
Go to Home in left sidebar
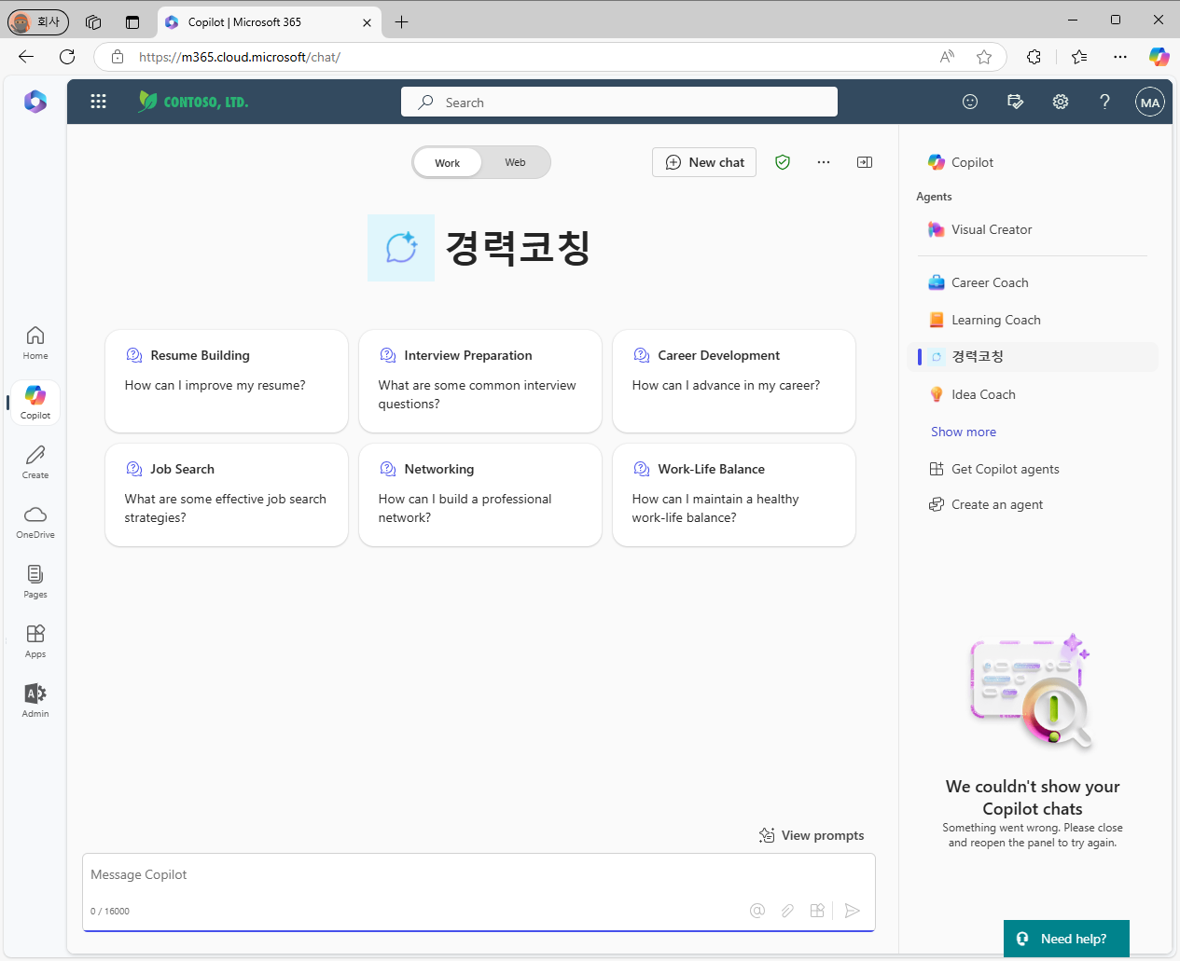coord(35,342)
